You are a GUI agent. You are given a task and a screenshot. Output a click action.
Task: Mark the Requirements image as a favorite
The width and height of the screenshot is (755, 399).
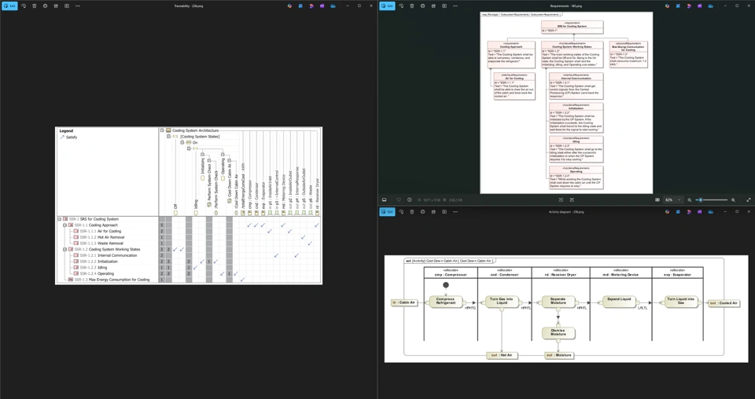(398, 200)
